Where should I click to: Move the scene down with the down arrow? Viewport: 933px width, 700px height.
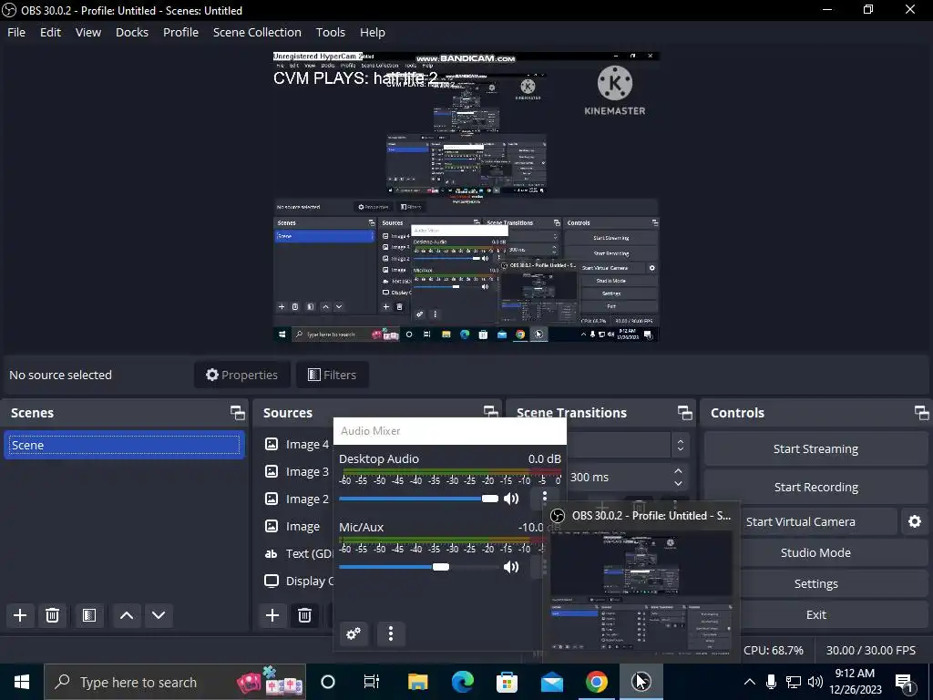tap(159, 615)
